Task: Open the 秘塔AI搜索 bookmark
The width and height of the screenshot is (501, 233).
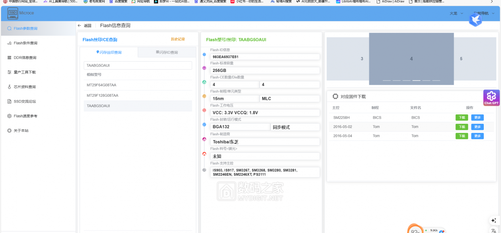Action: pos(281,1)
